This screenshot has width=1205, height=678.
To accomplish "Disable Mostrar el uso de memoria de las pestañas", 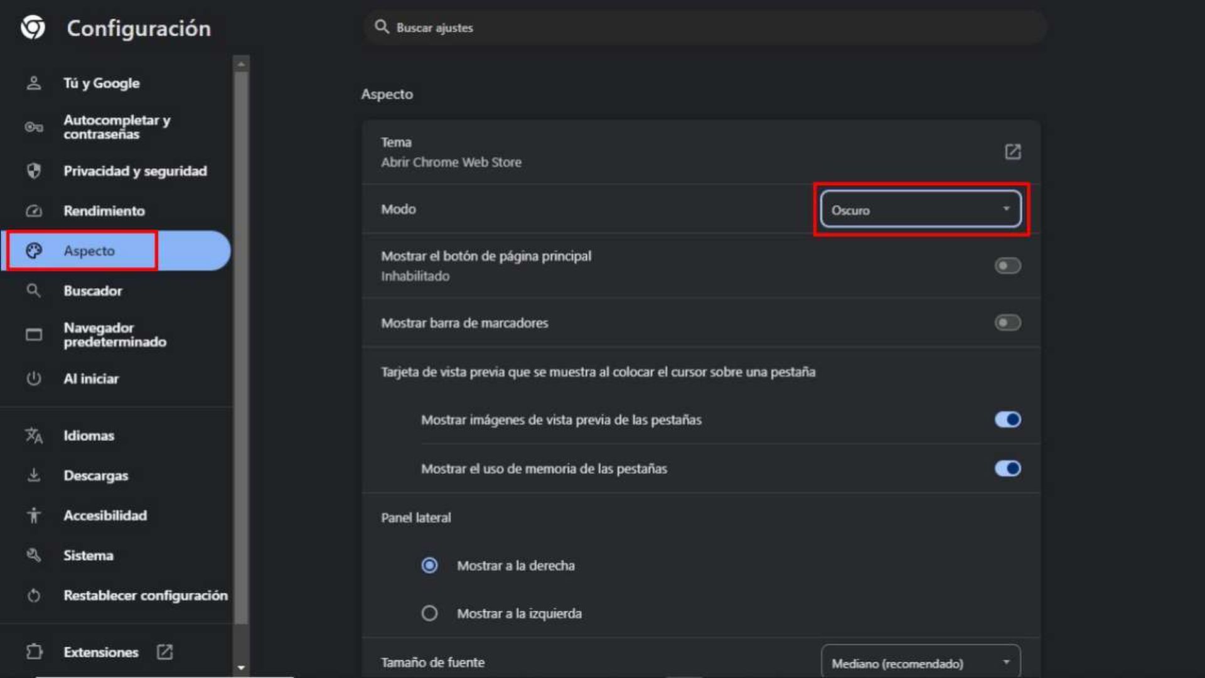I will (1007, 468).
